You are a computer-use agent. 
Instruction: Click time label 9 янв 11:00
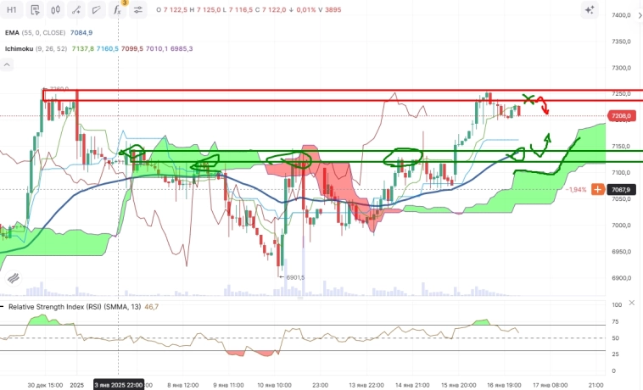(x=228, y=385)
